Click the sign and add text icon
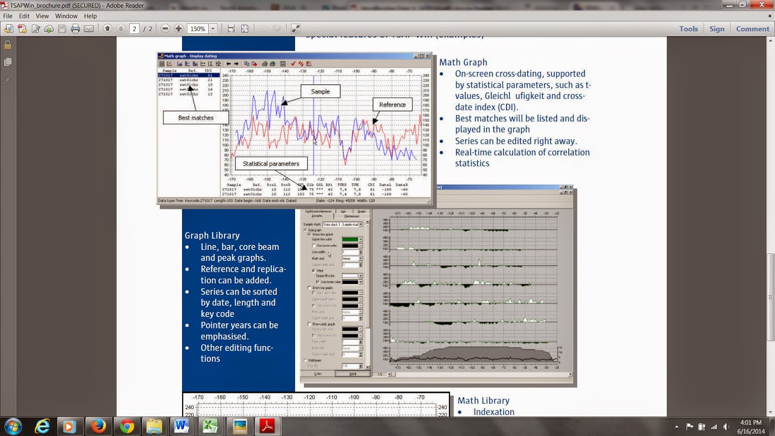The image size is (775, 436). pos(36,29)
